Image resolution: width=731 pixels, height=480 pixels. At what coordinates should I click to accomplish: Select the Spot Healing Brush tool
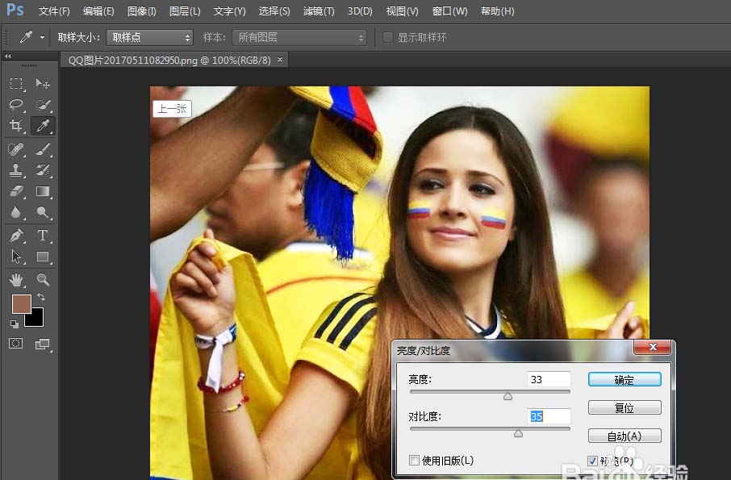[x=18, y=148]
